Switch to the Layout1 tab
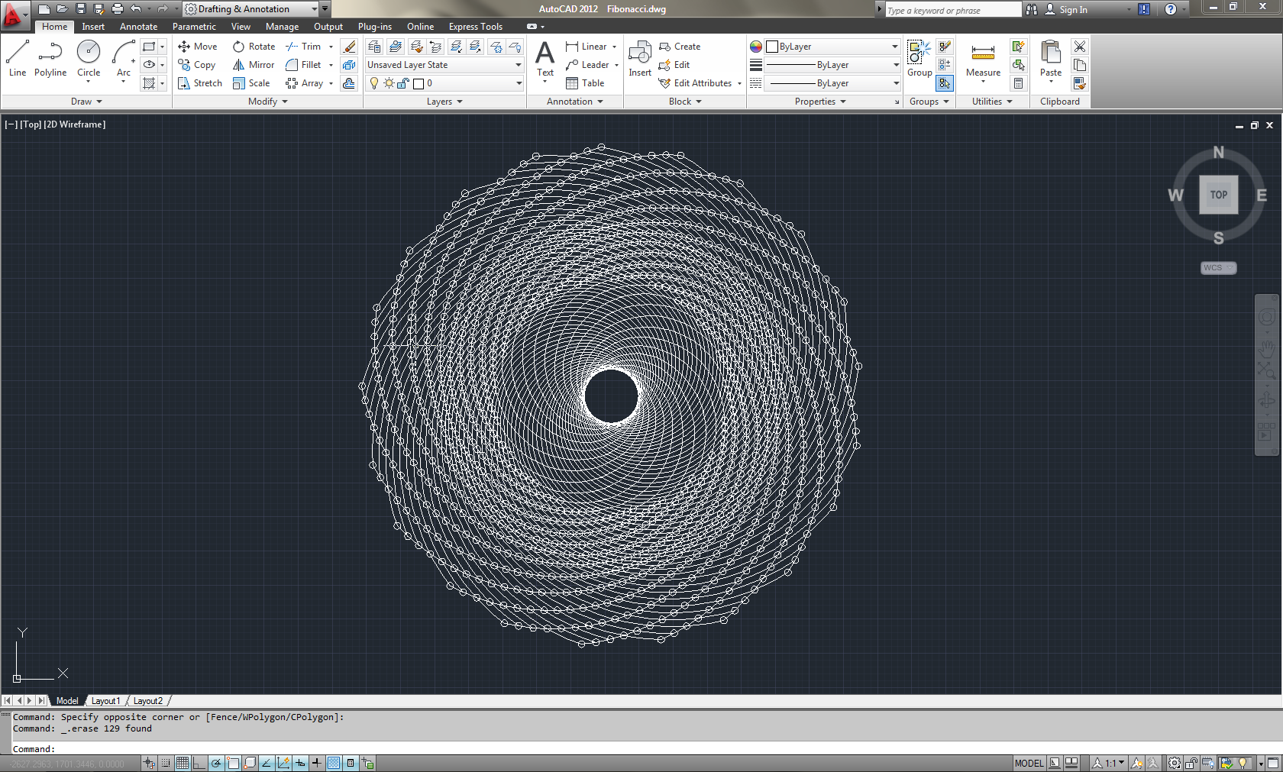1283x772 pixels. [105, 701]
